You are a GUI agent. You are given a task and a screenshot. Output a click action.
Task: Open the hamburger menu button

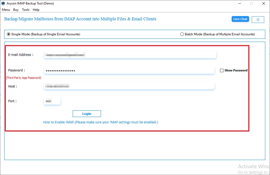pyautogui.click(x=258, y=20)
